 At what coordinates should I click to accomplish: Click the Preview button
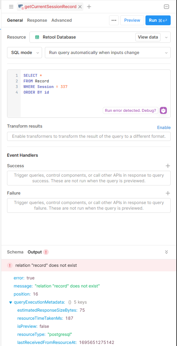coord(132,20)
